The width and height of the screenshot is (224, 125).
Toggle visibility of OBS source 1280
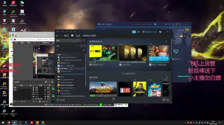point(45,92)
